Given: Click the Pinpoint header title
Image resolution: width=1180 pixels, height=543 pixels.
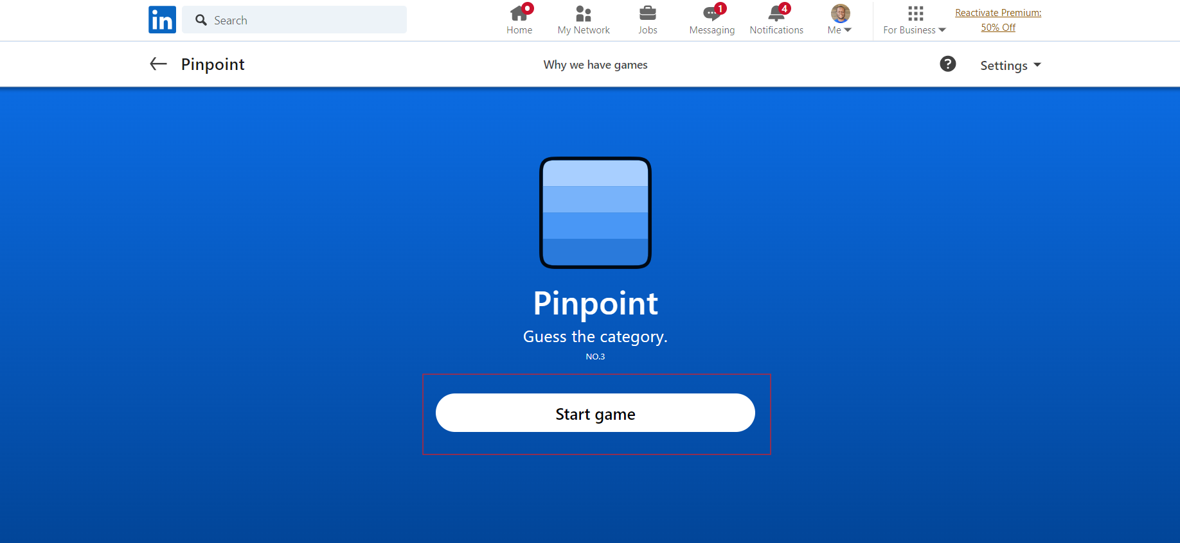Looking at the screenshot, I should pyautogui.click(x=213, y=65).
